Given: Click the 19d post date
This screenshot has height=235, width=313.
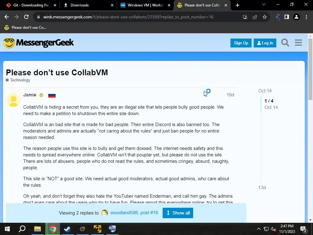Looking at the screenshot, I should (x=230, y=95).
